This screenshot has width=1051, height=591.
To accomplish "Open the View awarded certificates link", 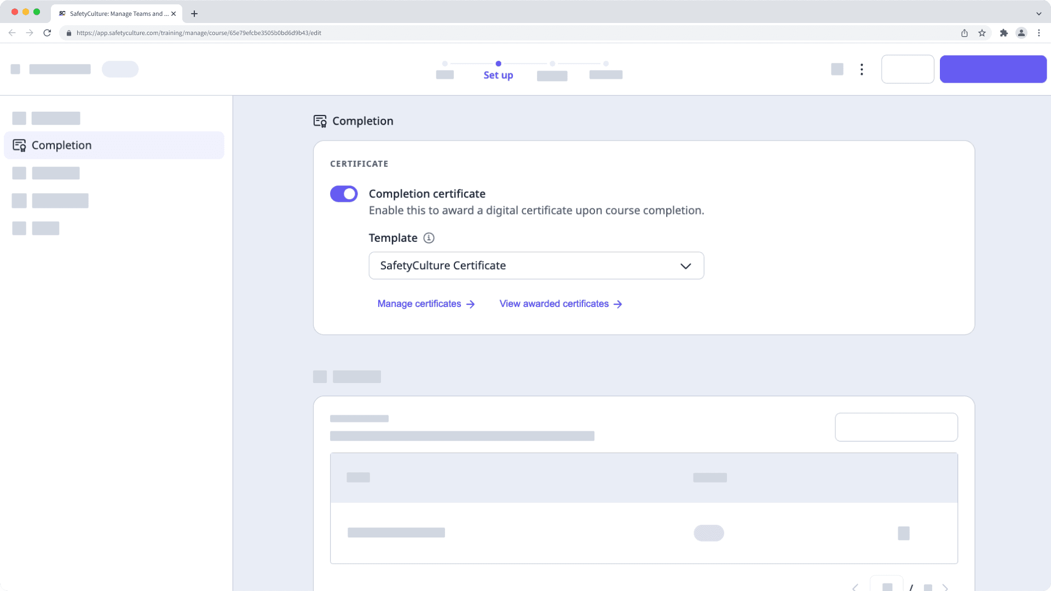I will [x=553, y=304].
